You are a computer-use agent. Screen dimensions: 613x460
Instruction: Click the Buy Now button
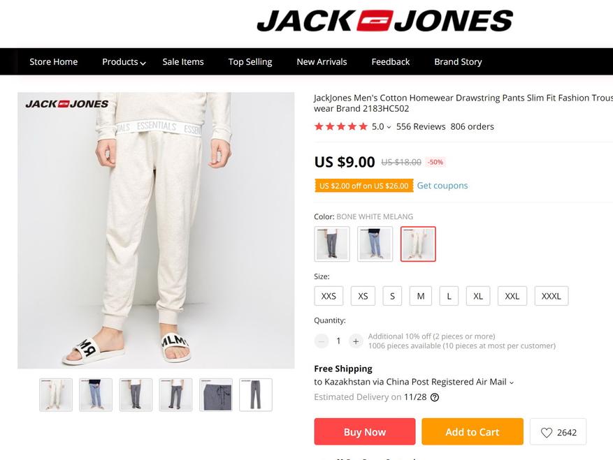[x=365, y=431]
